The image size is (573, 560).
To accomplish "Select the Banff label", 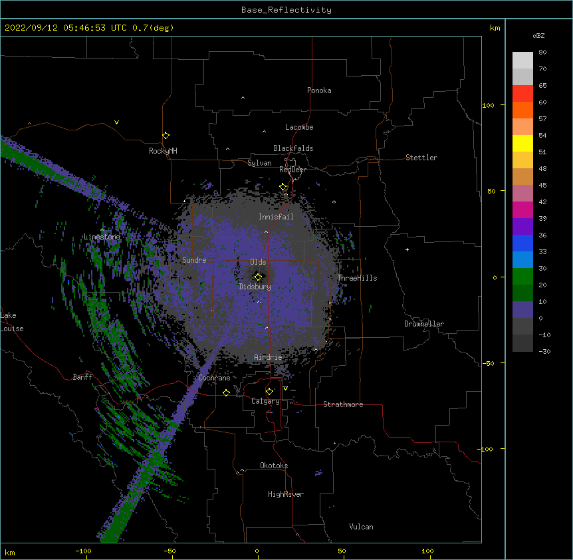I will tap(82, 377).
